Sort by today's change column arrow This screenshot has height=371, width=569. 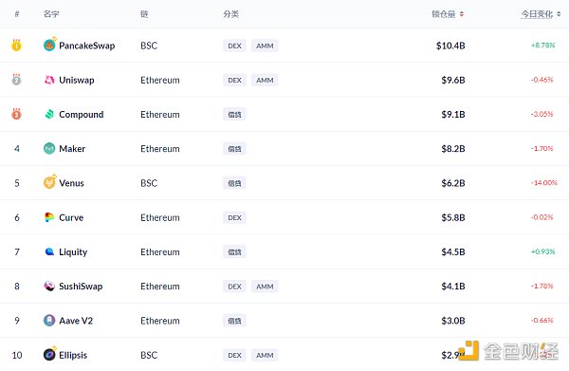(559, 14)
